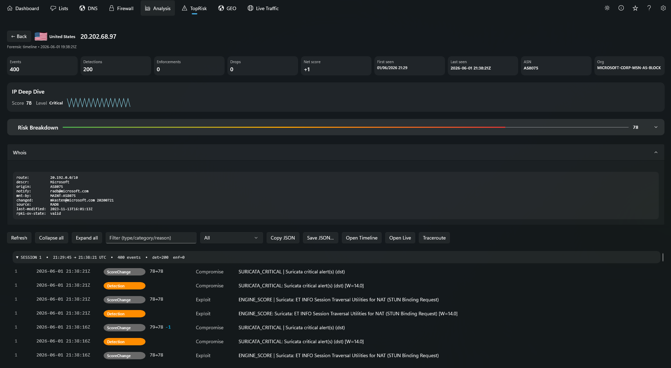Viewport: 671px width, 368px height.
Task: Collapse the Whois section chevron
Action: click(656, 153)
